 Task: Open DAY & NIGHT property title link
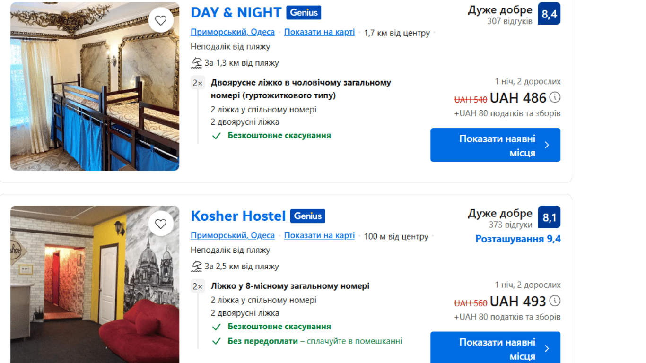236,13
